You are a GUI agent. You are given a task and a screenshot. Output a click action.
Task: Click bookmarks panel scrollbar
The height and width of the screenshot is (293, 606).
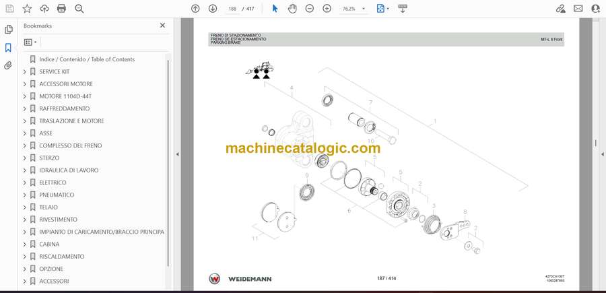tap(168, 162)
